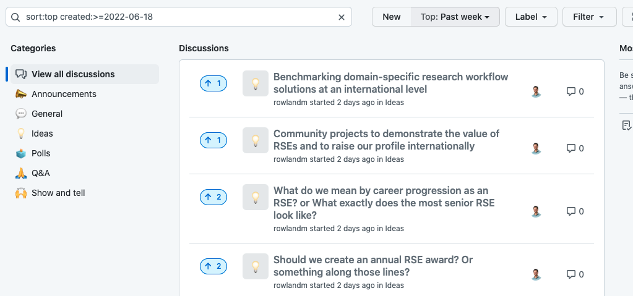The height and width of the screenshot is (296, 633).
Task: Upvote the Benchmarking domain-specific research discussion
Action: click(213, 83)
